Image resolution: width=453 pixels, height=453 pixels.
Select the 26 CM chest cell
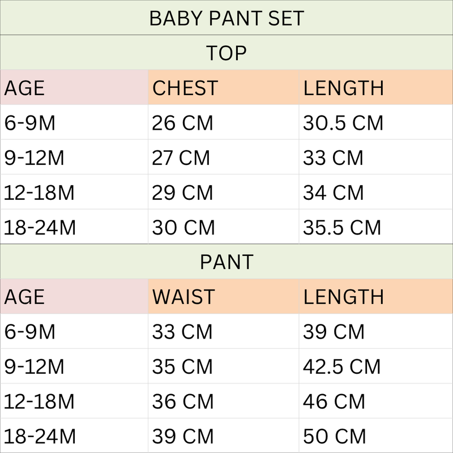pyautogui.click(x=224, y=122)
